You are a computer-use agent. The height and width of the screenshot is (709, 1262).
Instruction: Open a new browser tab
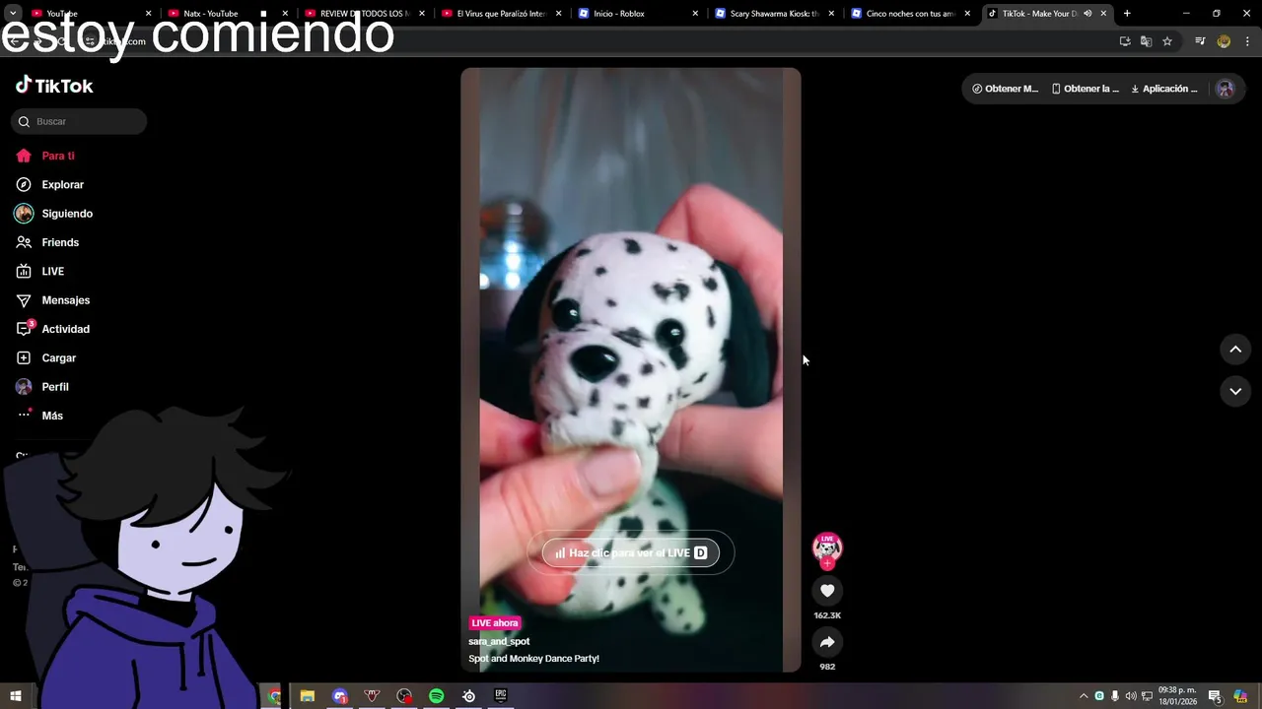pos(1127,14)
